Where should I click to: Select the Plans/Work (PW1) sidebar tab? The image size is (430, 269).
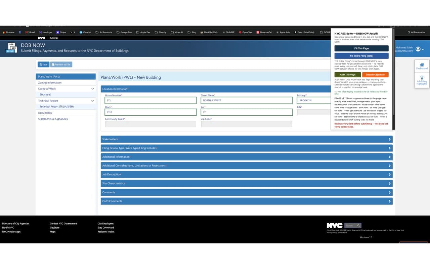[x=66, y=77]
